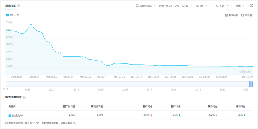Select the 搜索指数 tab
This screenshot has width=258, height=129.
click(11, 6)
